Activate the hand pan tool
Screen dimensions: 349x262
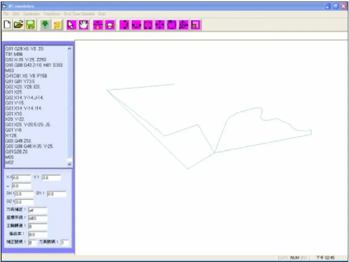pos(84,24)
